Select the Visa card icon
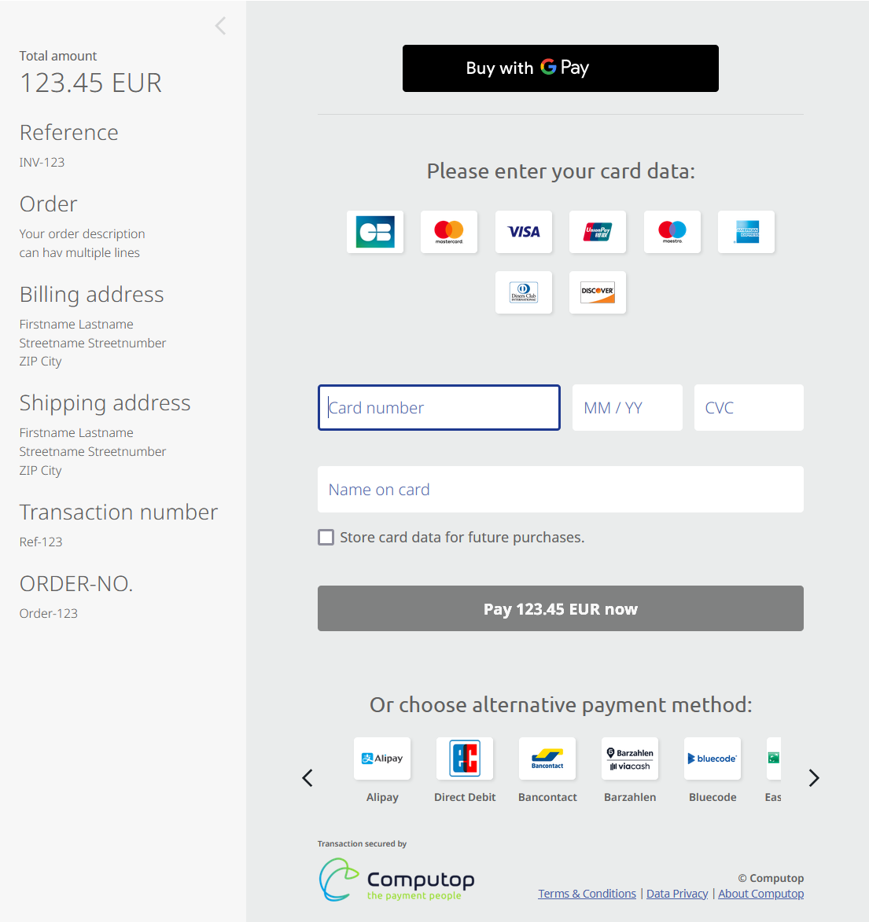869x922 pixels. 524,232
